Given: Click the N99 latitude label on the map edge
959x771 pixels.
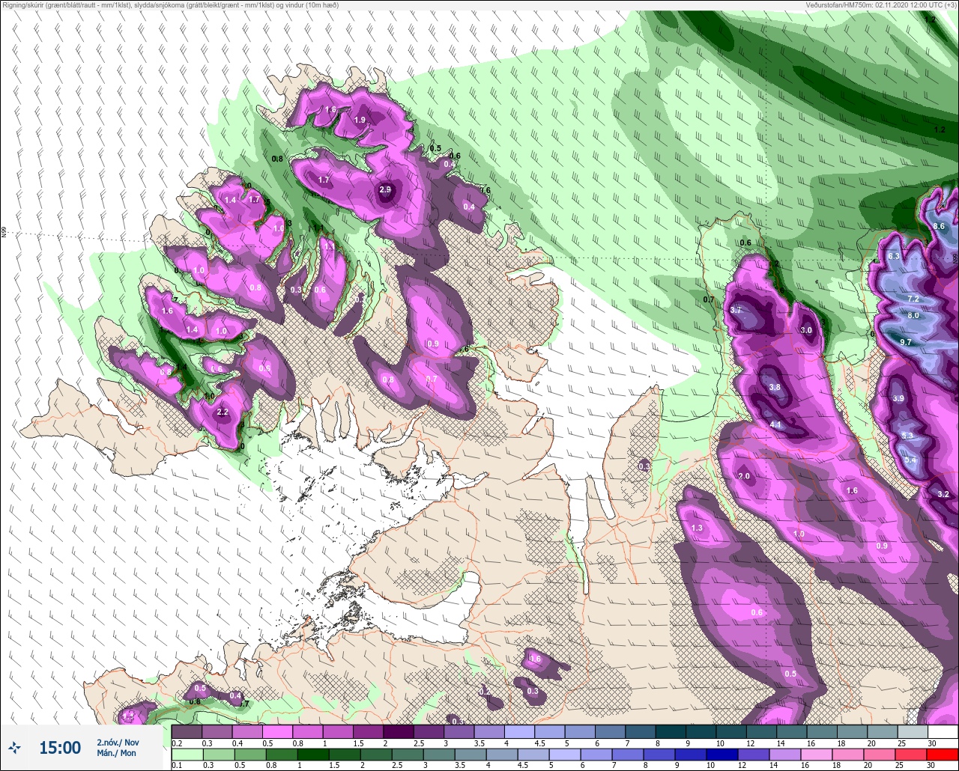Looking at the screenshot, I should (4, 233).
